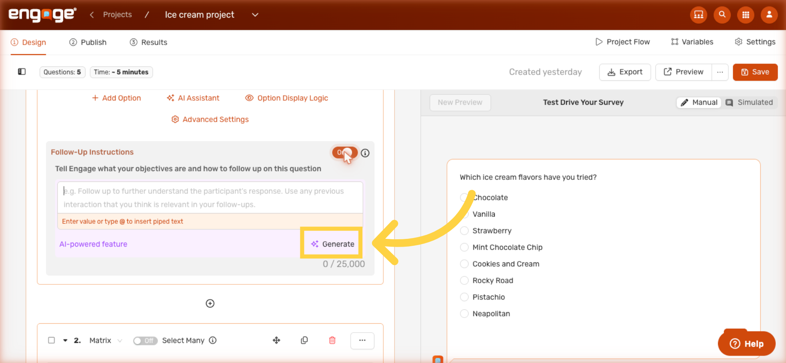The image size is (786, 363).
Task: Open the Help widget
Action: [x=746, y=344]
